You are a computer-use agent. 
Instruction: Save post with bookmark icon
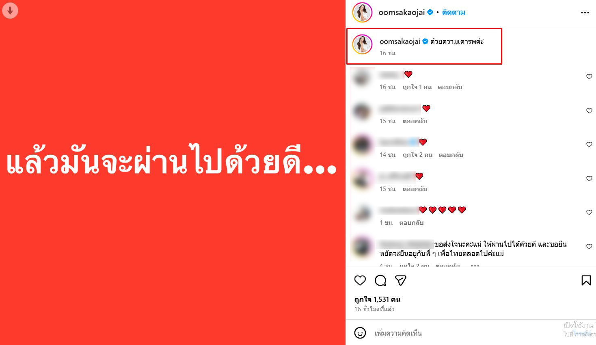pyautogui.click(x=586, y=280)
